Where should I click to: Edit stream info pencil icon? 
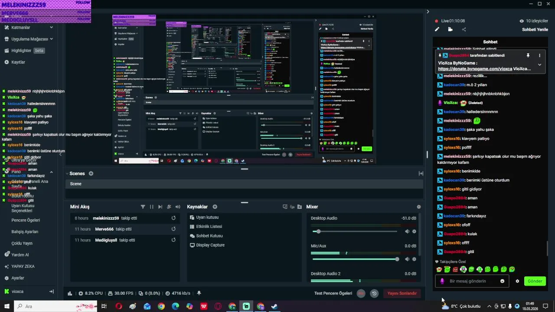(x=437, y=29)
